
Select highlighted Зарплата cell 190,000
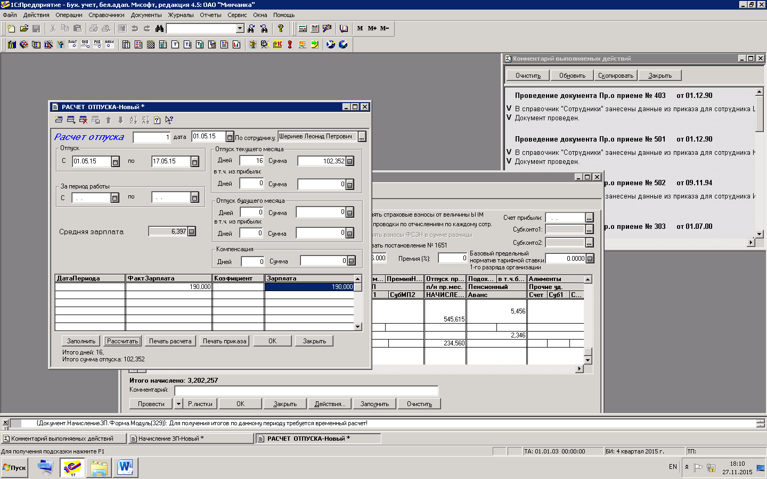click(x=309, y=287)
